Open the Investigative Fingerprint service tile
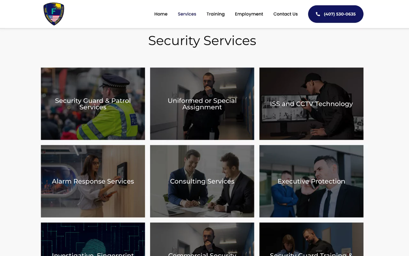Viewport: 409px width, 256px height. (93, 239)
